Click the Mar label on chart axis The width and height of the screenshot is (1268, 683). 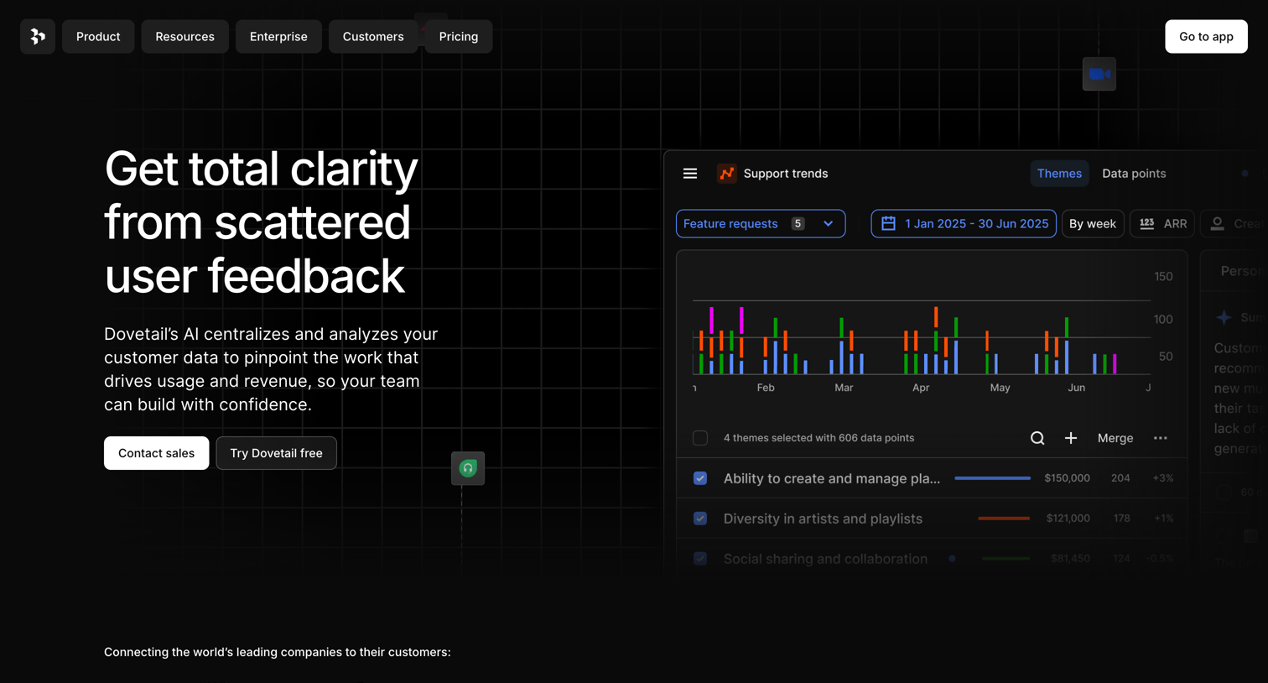pyautogui.click(x=844, y=388)
